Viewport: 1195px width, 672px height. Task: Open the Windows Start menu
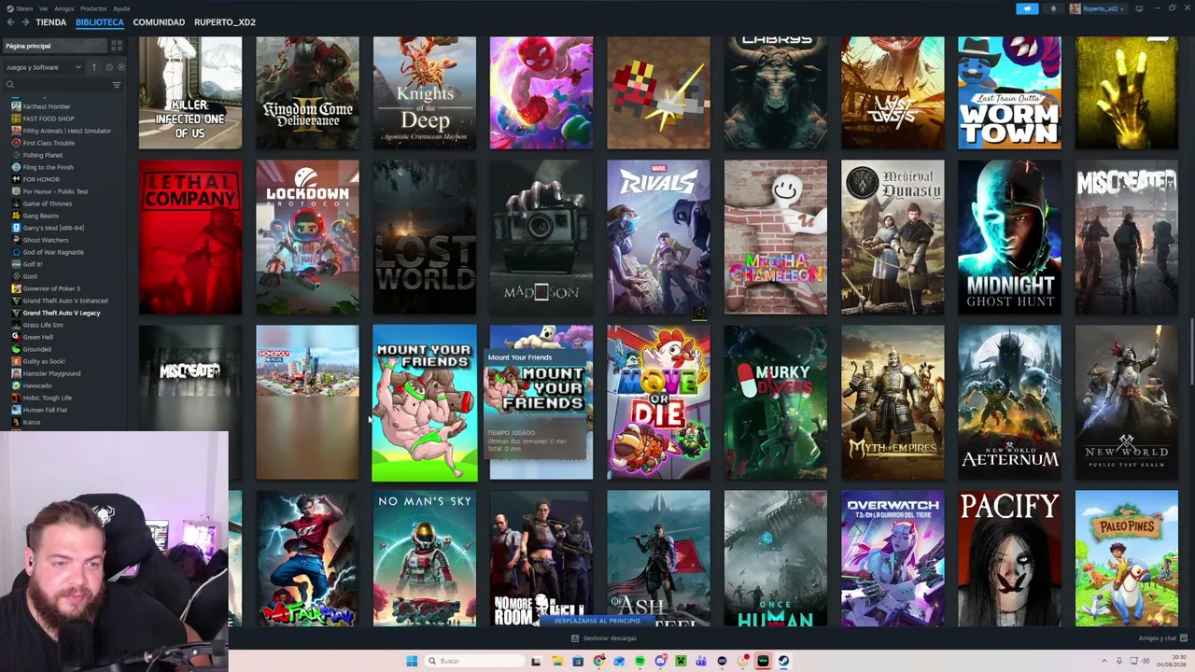(x=412, y=661)
